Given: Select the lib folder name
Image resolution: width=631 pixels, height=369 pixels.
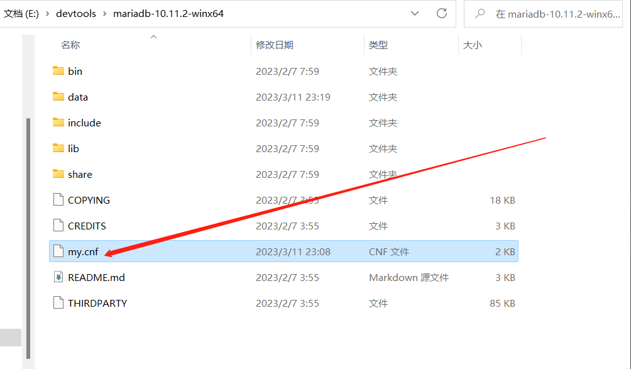Looking at the screenshot, I should [x=74, y=148].
